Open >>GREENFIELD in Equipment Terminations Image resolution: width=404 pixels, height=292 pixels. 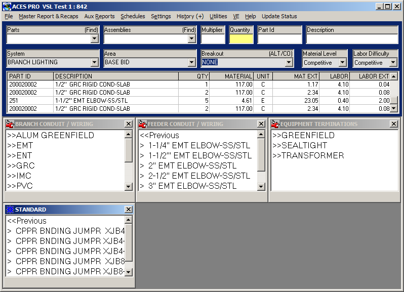(x=304, y=135)
